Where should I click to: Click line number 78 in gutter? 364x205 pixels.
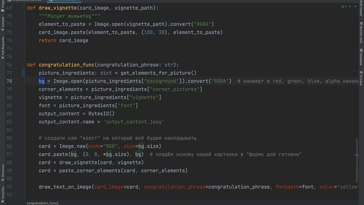pyautogui.click(x=9, y=81)
